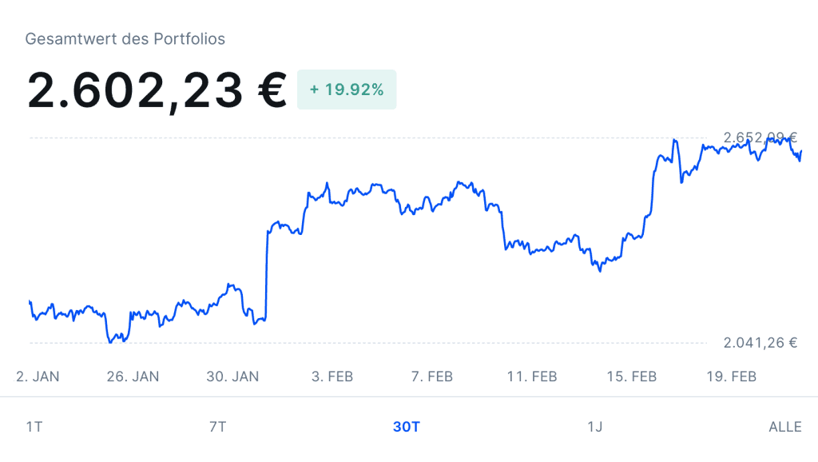
Task: Click the 3. FEB date marker
Action: 332,376
